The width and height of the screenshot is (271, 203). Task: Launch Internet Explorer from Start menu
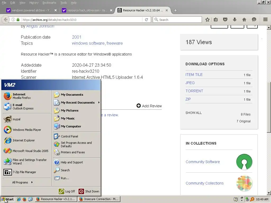[x=27, y=140]
